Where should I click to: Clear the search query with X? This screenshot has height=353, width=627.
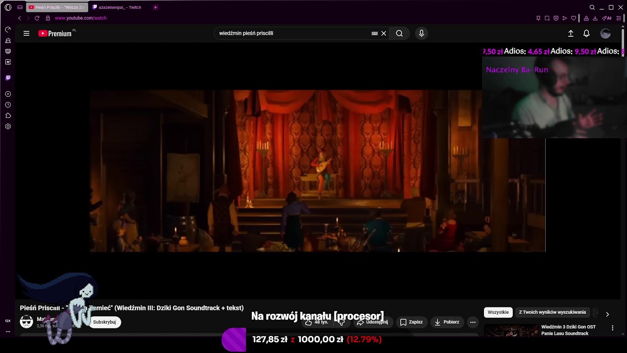[384, 33]
